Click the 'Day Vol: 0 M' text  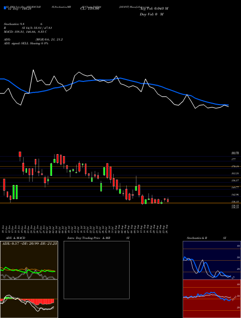(x=151, y=14)
